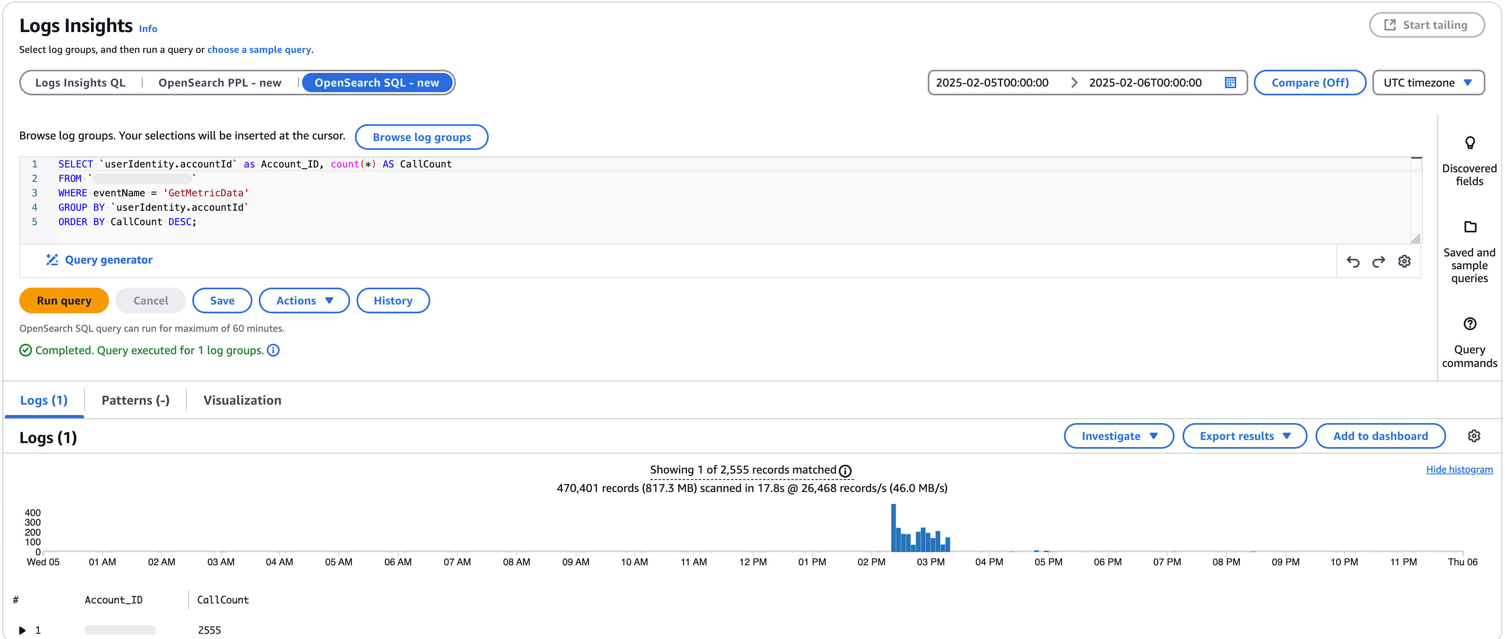Select OpenSearch PPL query language
Screen dimensions: 1505x639
click(x=220, y=83)
